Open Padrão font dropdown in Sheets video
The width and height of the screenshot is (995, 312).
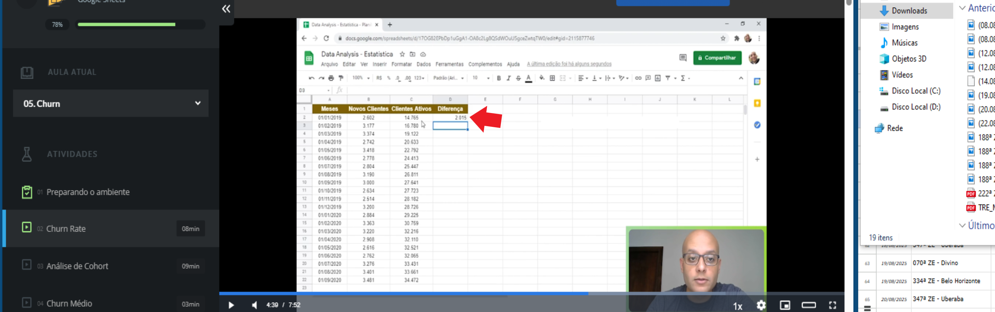coord(448,78)
